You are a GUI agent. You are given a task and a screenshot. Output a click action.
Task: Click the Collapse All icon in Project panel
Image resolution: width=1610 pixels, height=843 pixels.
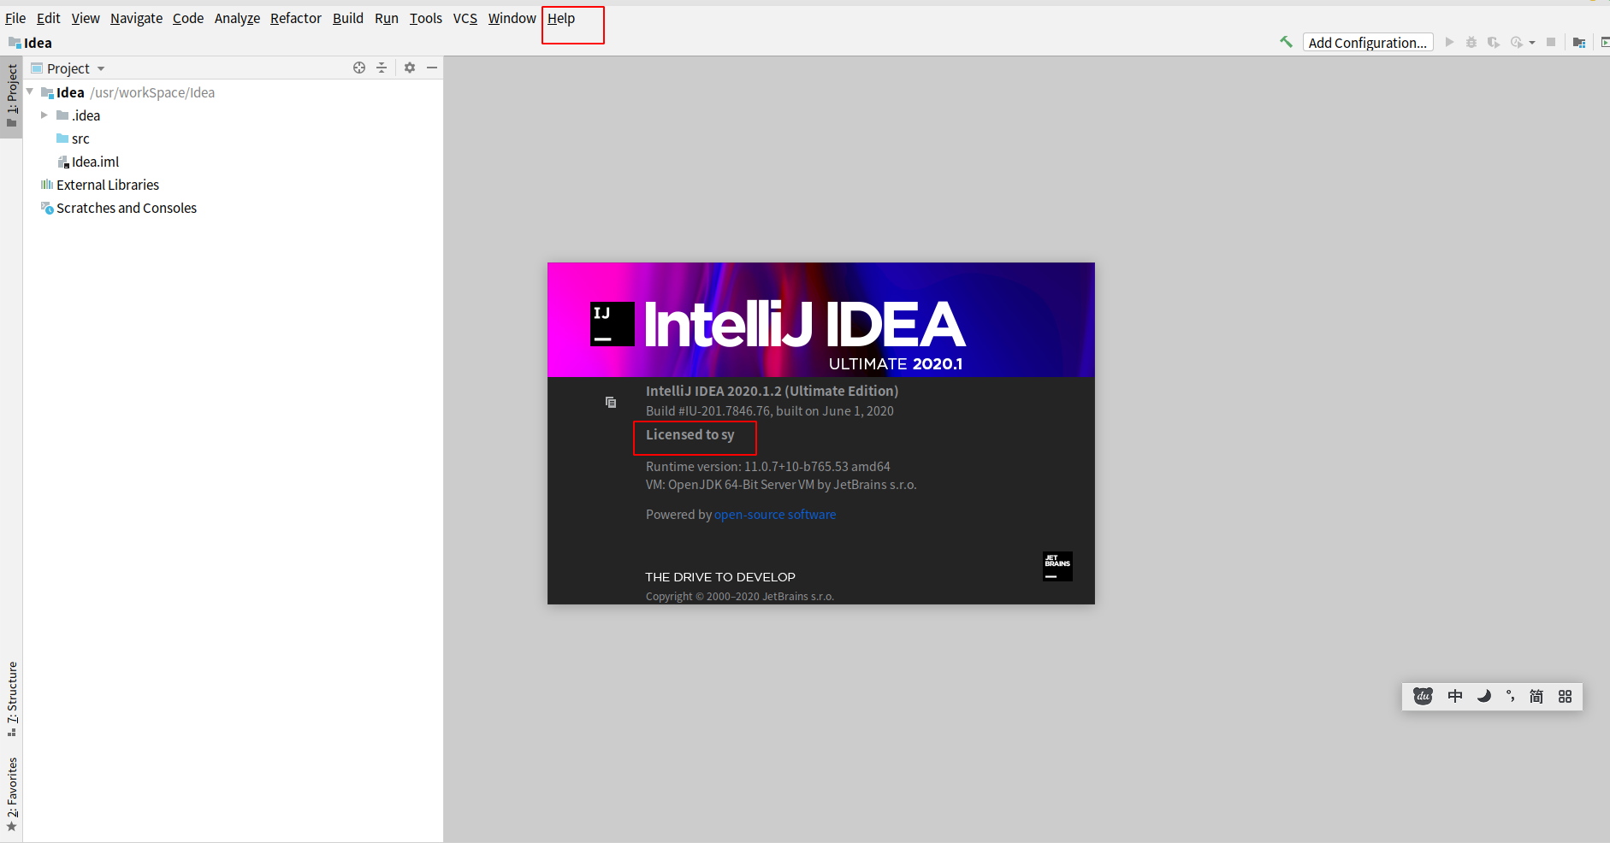tap(382, 68)
